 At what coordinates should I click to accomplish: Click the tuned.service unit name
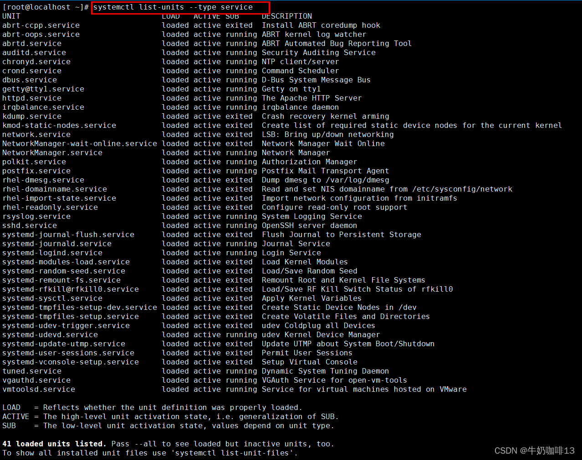coord(32,371)
